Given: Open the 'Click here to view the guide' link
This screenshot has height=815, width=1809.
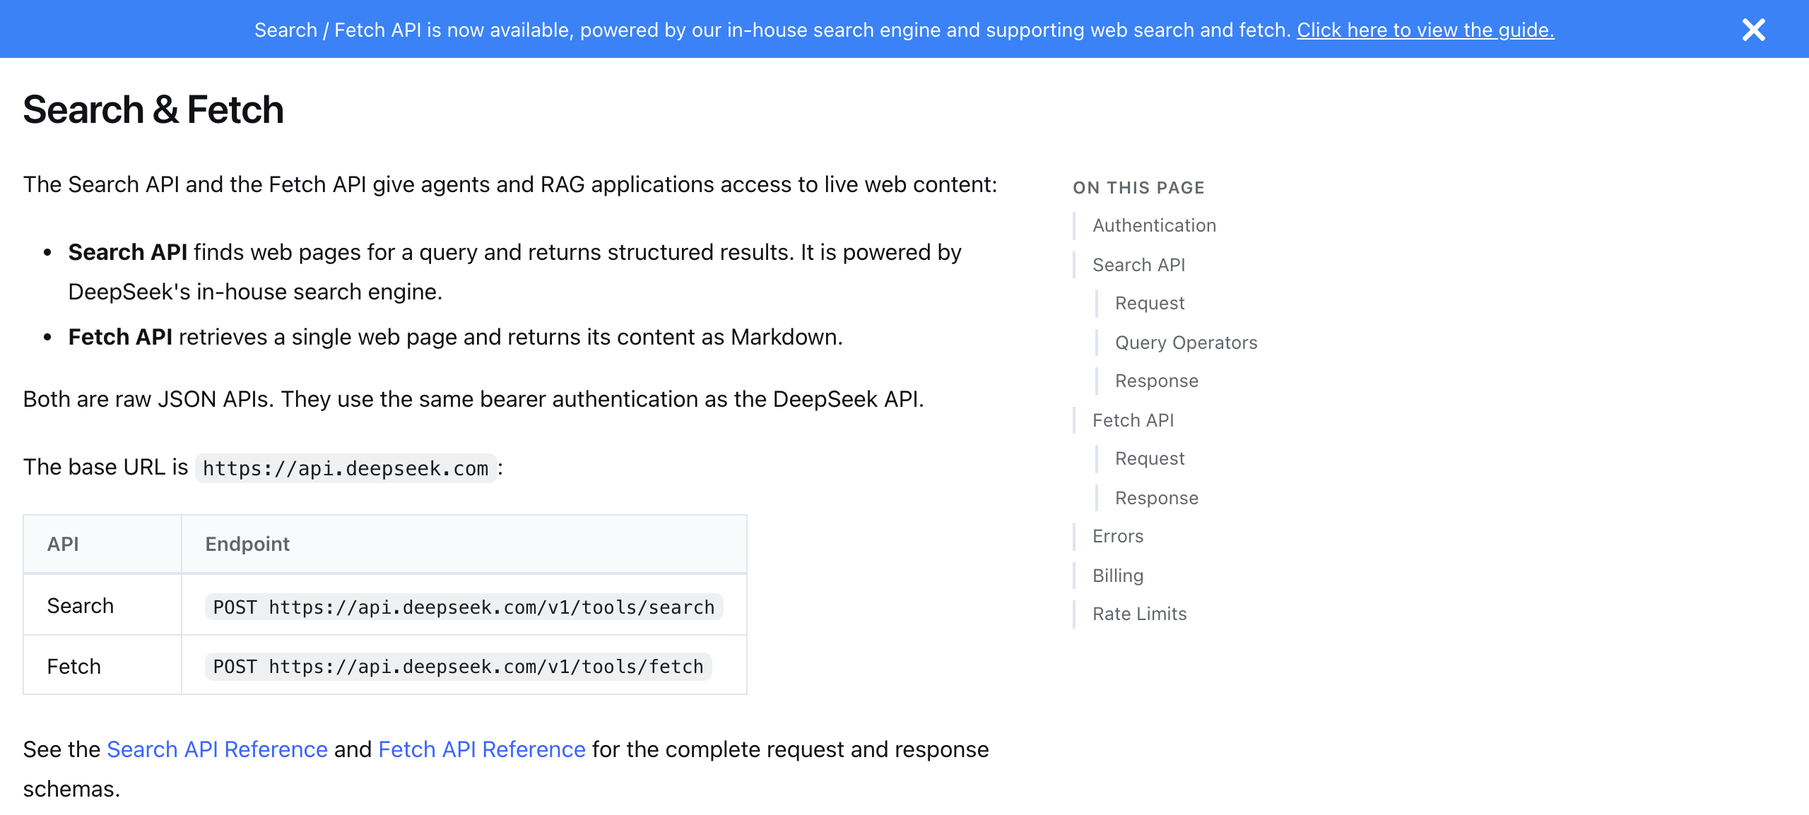Looking at the screenshot, I should click(x=1425, y=30).
